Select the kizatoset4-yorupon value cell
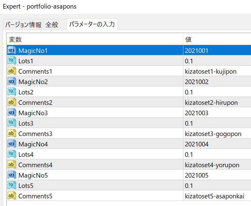 pos(212,165)
